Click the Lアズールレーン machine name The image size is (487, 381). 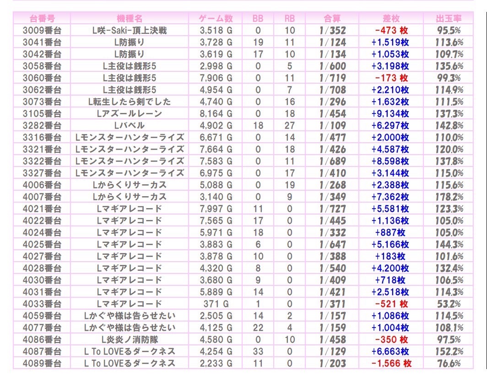[x=130, y=114]
